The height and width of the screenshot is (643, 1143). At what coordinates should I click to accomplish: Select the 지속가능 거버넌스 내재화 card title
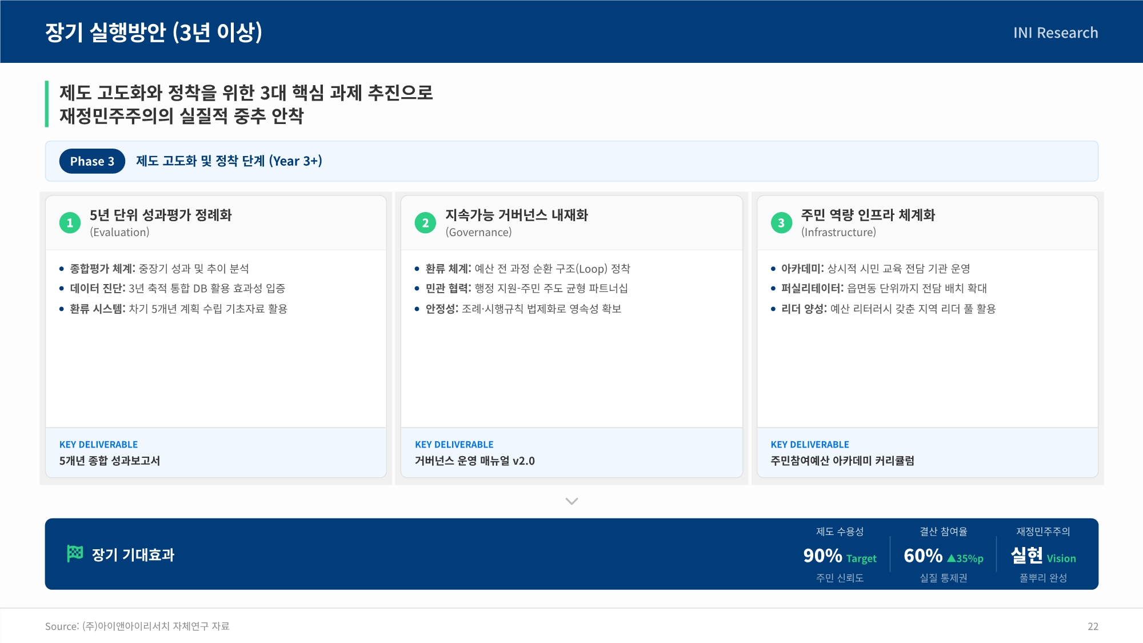(x=516, y=215)
